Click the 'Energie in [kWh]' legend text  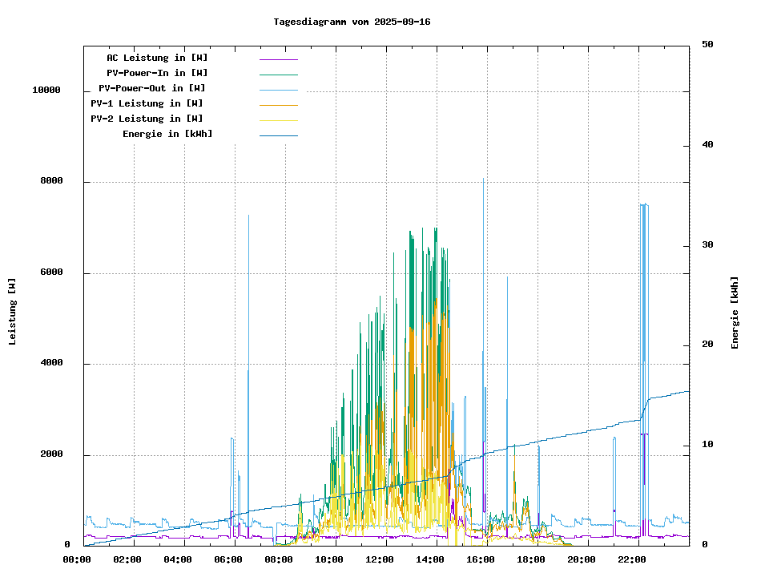(x=167, y=134)
